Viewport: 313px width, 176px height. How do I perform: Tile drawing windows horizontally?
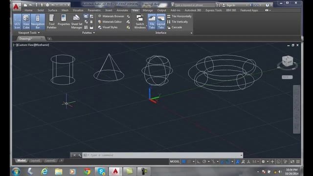(x=179, y=16)
